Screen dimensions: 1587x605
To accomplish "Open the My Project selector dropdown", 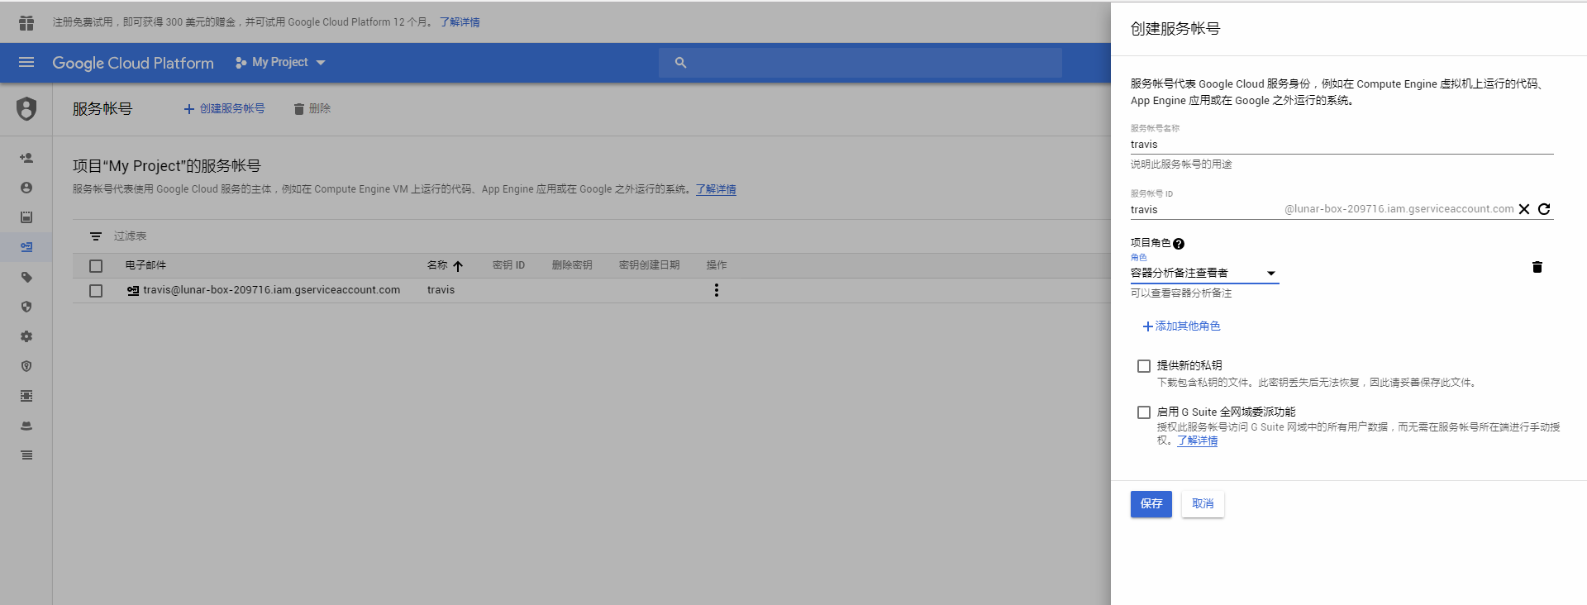I will 280,63.
